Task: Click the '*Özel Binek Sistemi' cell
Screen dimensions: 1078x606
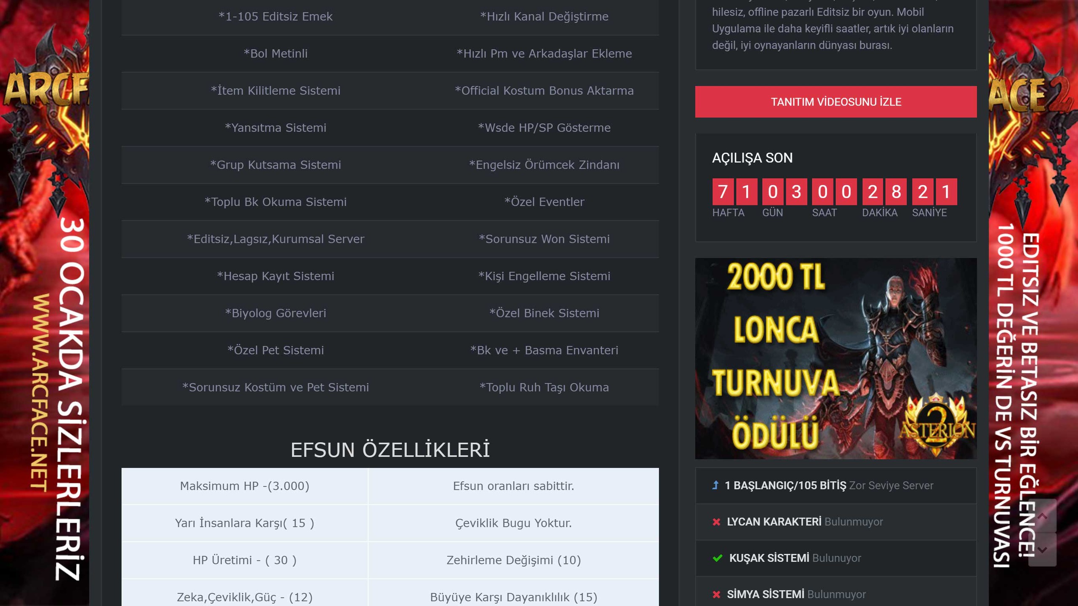Action: pos(544,313)
